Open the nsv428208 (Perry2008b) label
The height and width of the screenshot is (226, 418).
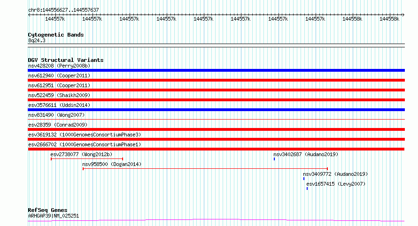[59, 66]
